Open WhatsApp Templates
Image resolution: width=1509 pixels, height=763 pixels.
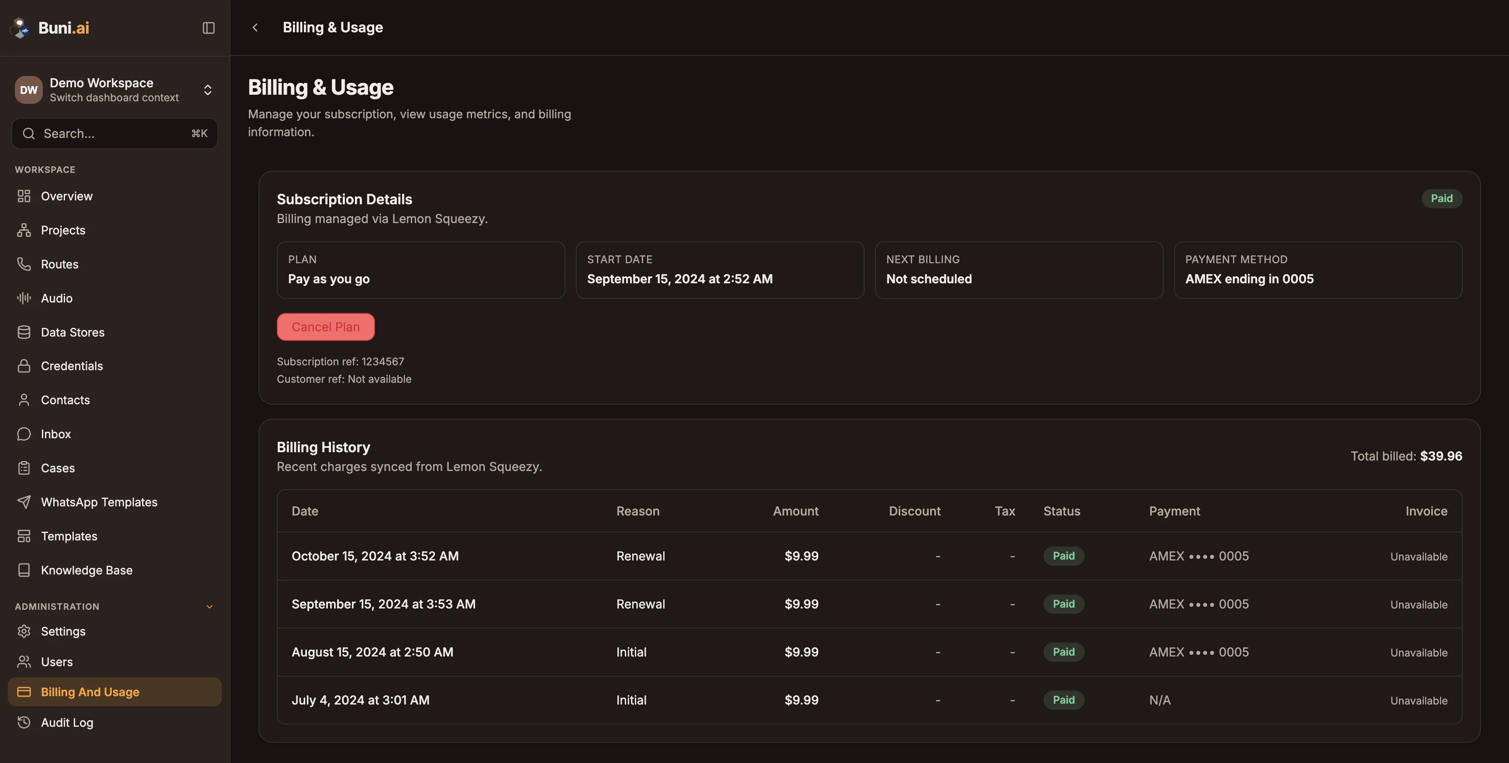click(115, 502)
